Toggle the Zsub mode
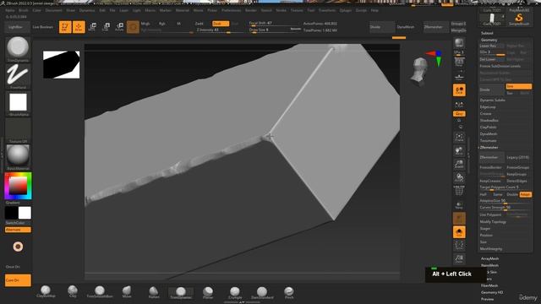This screenshot has width=541, height=304. (x=221, y=24)
